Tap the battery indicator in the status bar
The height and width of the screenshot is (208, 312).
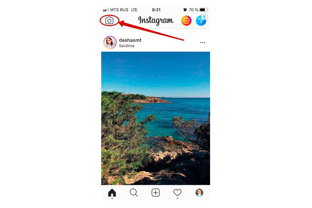(x=204, y=10)
